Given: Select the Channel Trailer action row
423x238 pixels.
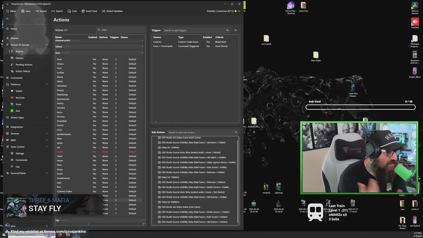Looking at the screenshot, I should [99, 191].
